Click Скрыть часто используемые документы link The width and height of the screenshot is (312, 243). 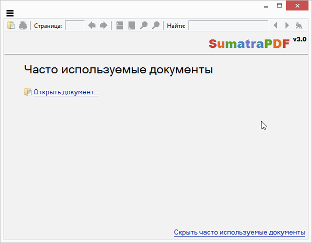coord(239,233)
